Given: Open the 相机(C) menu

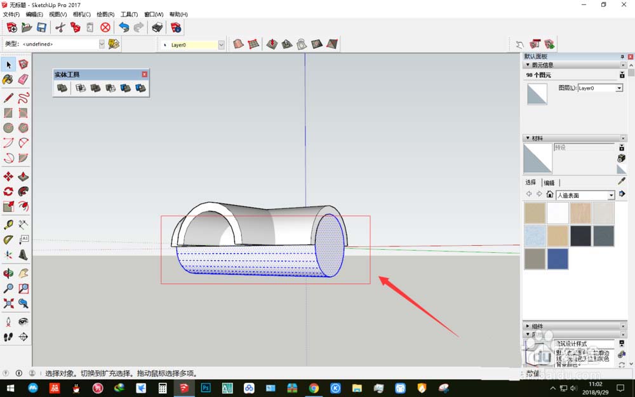Looking at the screenshot, I should [82, 14].
